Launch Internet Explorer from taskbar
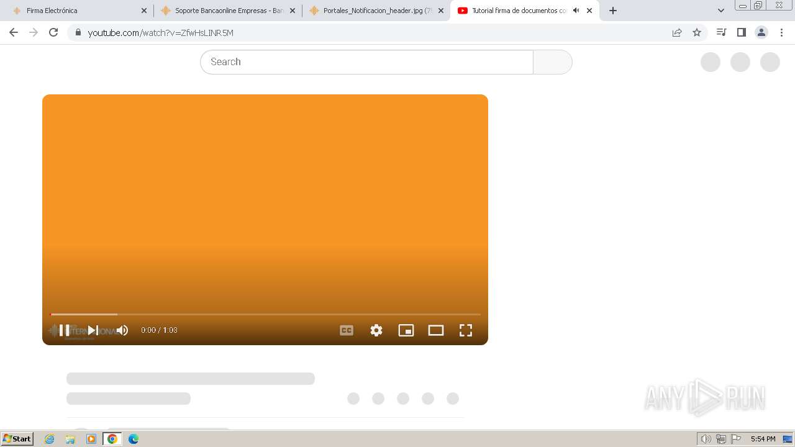 (50, 439)
